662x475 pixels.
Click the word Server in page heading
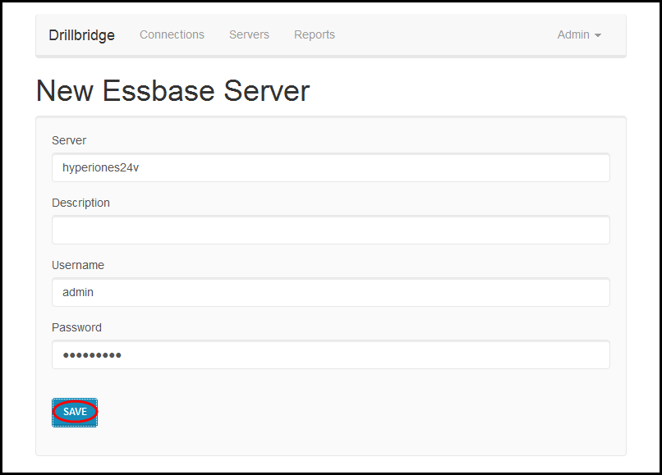click(267, 91)
